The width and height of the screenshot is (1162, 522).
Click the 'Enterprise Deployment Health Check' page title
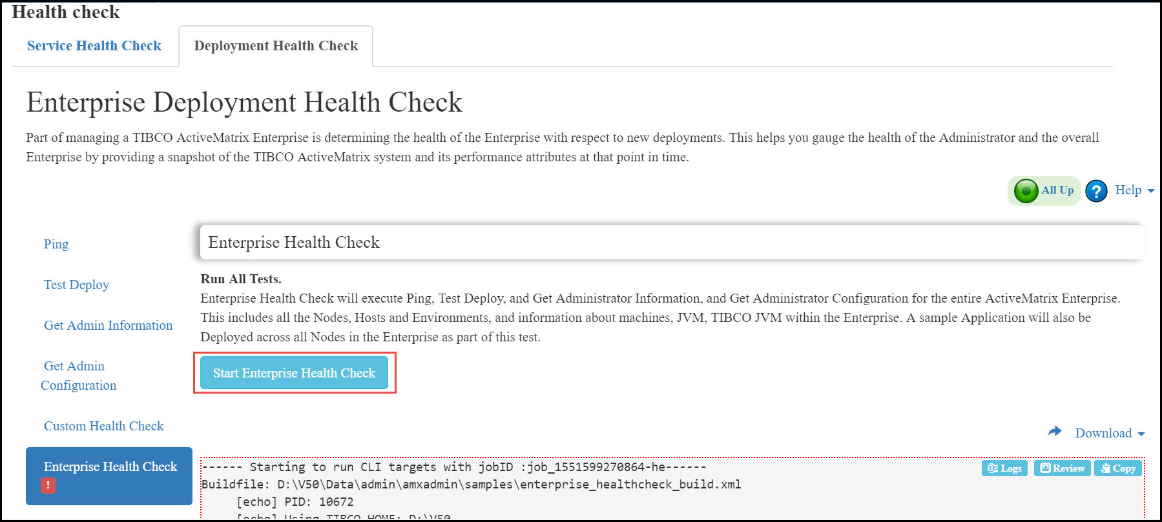[244, 102]
